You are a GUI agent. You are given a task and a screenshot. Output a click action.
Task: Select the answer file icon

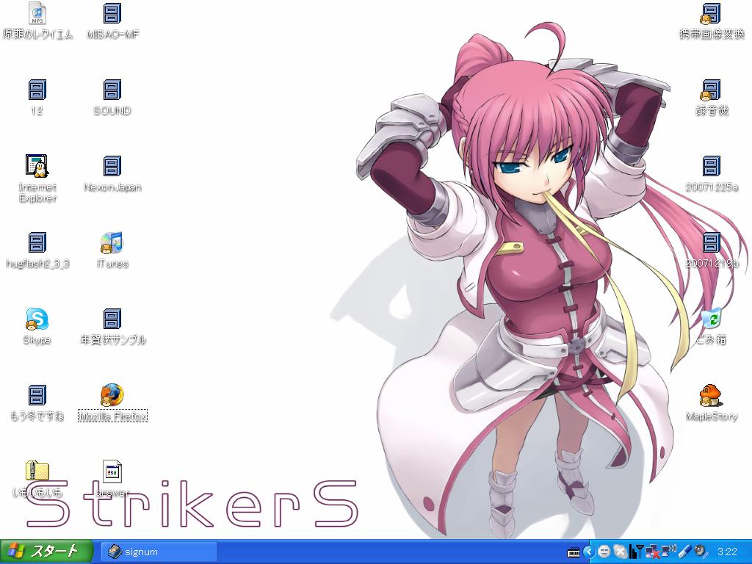click(112, 471)
